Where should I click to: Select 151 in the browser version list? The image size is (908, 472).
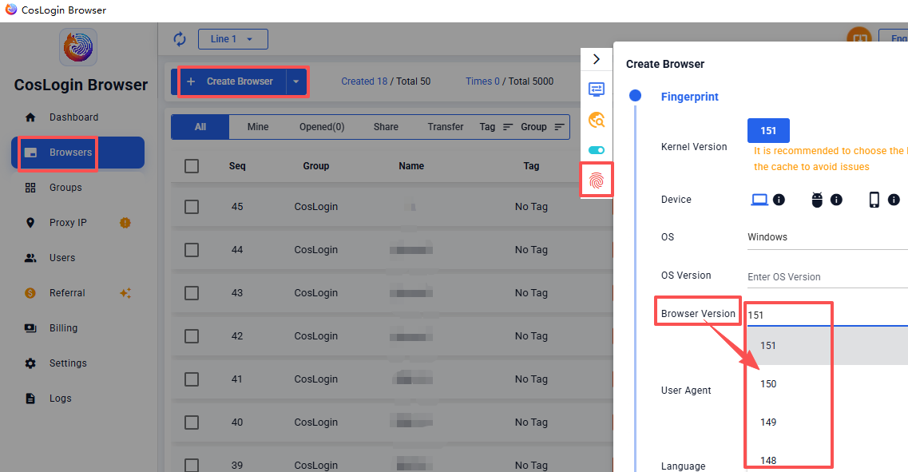[x=827, y=346]
